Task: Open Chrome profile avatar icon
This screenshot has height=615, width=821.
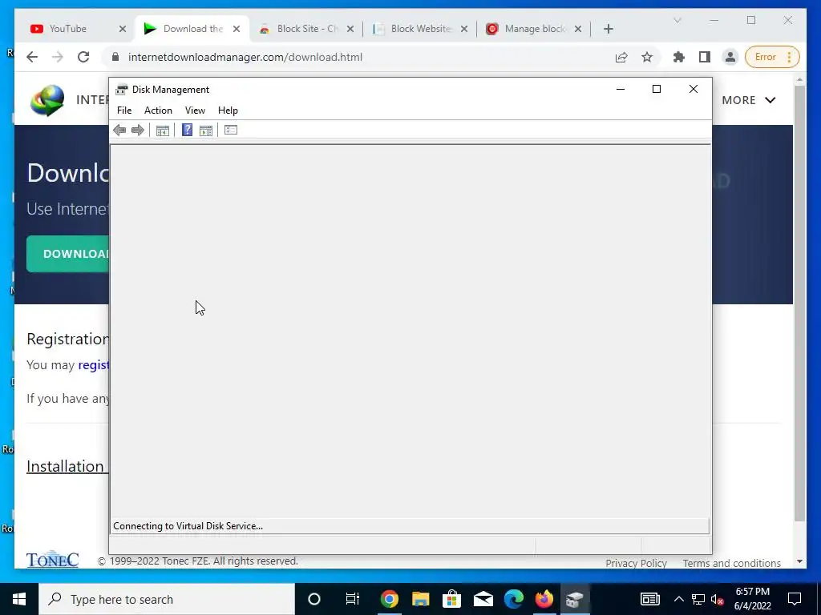Action: tap(730, 57)
